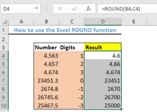The width and height of the screenshot is (157, 112).
Task: Select row 4 header
Action: (x=4, y=55)
